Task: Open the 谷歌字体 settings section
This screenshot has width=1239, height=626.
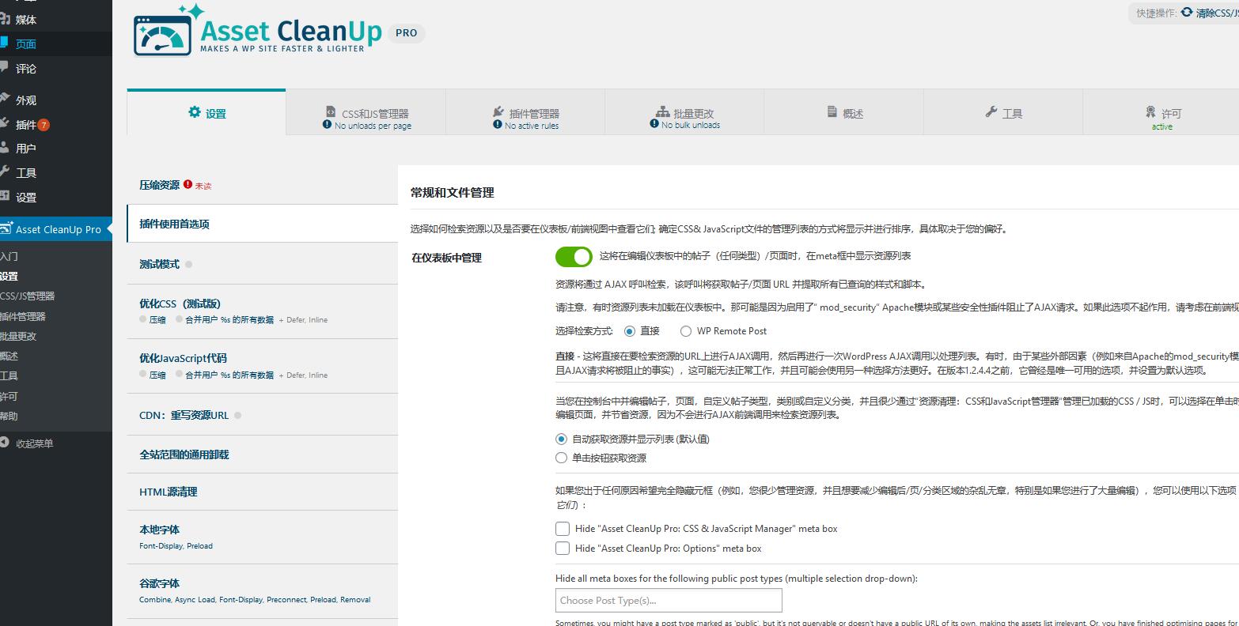Action: [160, 583]
